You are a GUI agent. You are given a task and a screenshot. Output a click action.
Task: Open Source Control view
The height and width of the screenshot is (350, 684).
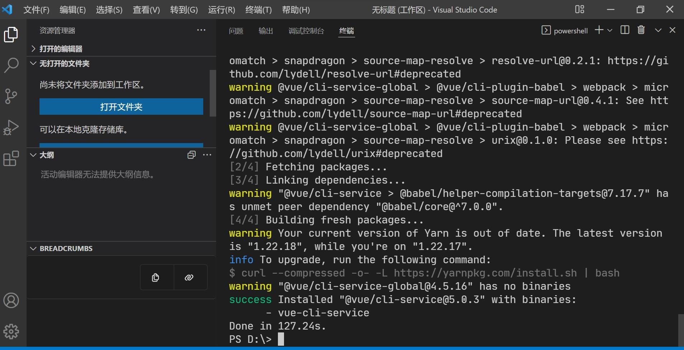[10, 96]
